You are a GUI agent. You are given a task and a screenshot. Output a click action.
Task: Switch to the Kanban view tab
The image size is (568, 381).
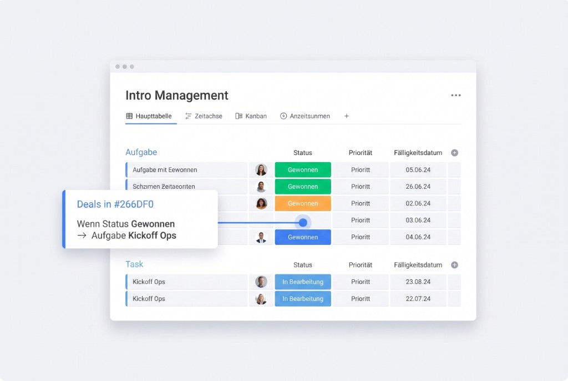pos(251,116)
